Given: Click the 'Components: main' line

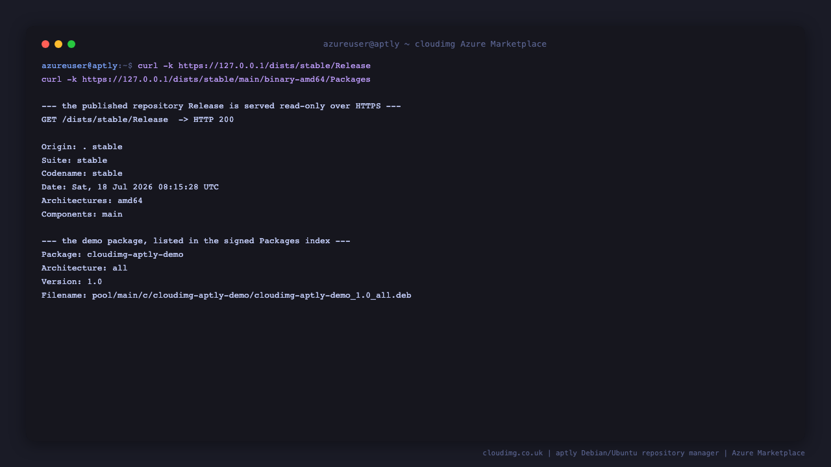Looking at the screenshot, I should coord(82,215).
